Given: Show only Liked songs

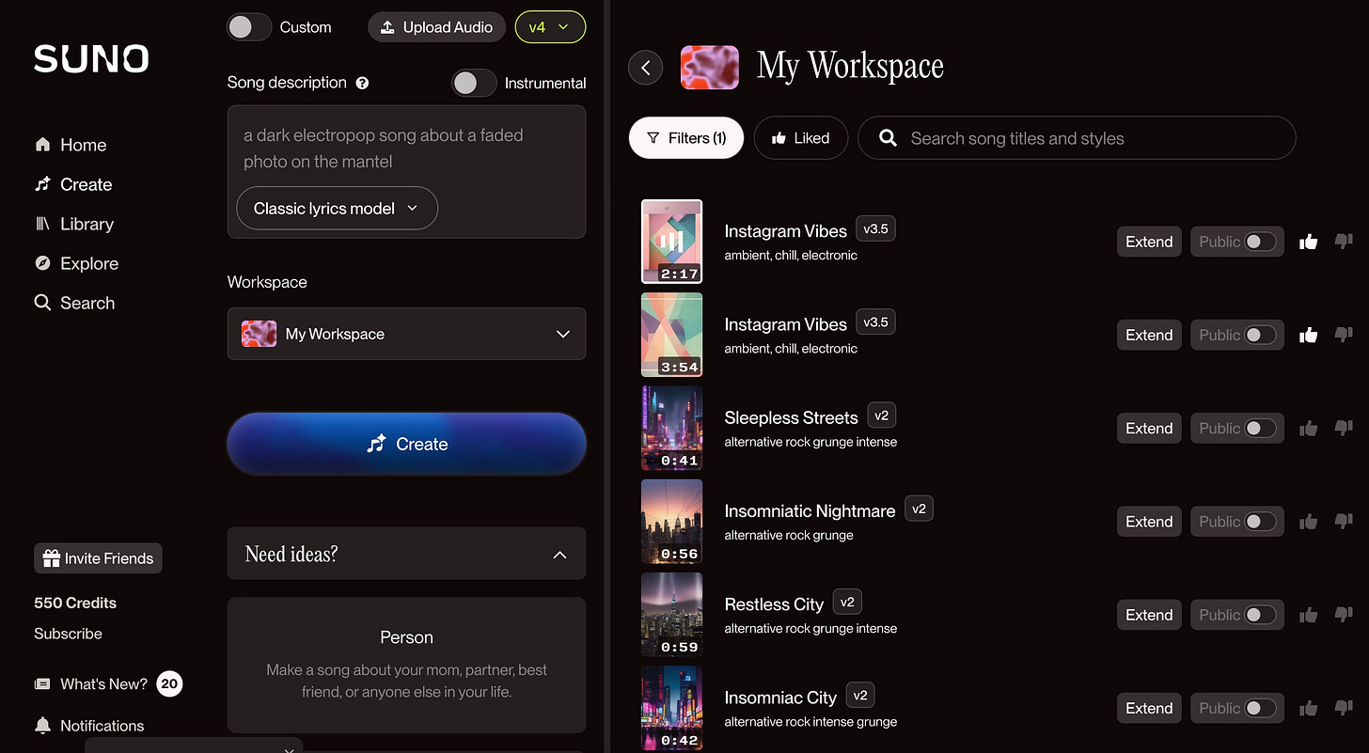Looking at the screenshot, I should pyautogui.click(x=800, y=138).
